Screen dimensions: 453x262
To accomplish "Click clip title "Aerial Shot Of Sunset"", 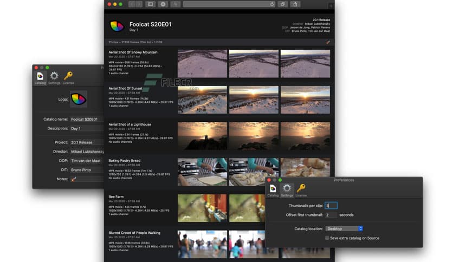I will (125, 88).
